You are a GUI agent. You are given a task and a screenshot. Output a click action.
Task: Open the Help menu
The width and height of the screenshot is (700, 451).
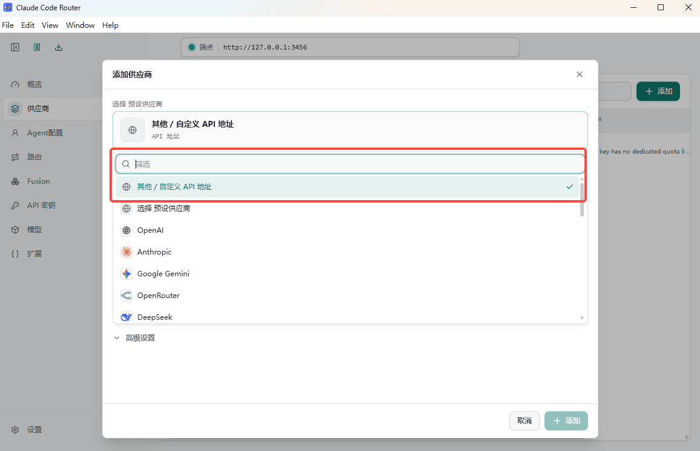click(110, 25)
